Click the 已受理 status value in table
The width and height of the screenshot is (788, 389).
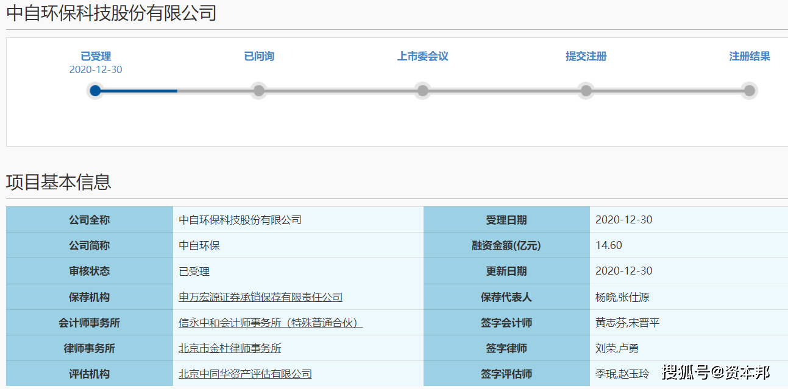194,272
